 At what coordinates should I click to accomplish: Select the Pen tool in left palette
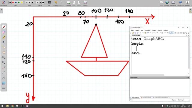point(4,27)
